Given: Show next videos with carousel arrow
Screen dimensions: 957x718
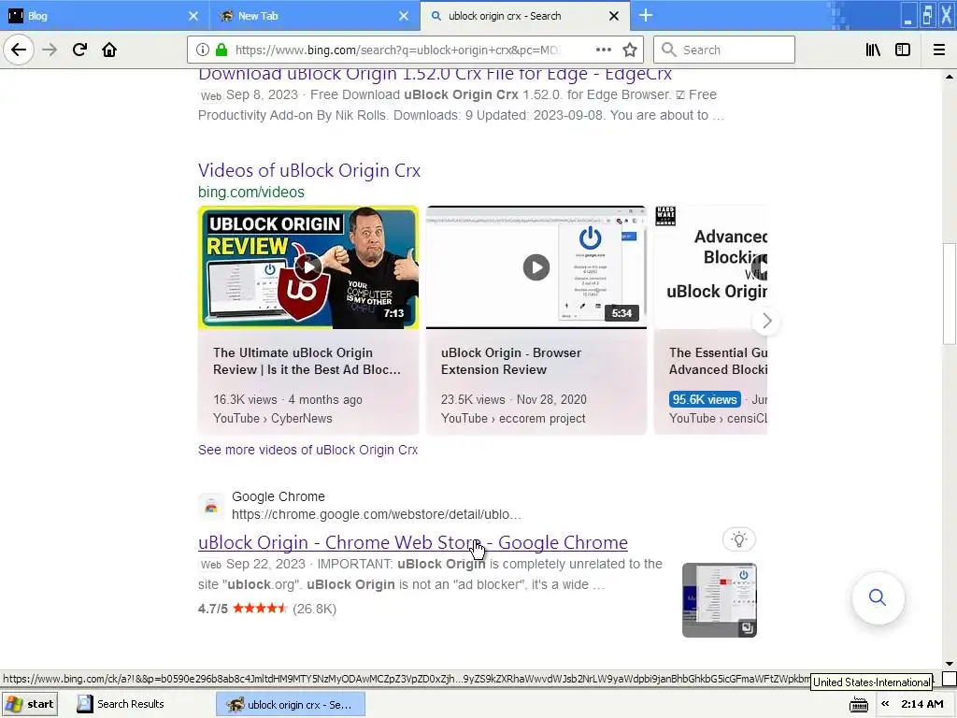Looking at the screenshot, I should (x=766, y=321).
